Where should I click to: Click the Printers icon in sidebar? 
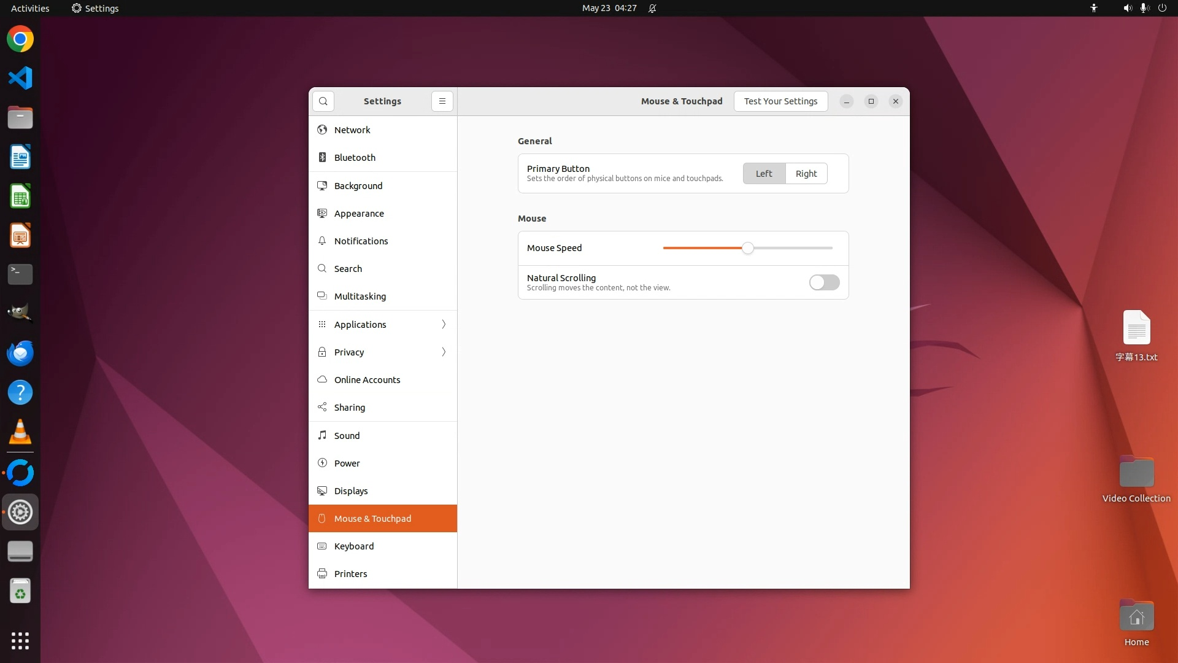(x=322, y=574)
